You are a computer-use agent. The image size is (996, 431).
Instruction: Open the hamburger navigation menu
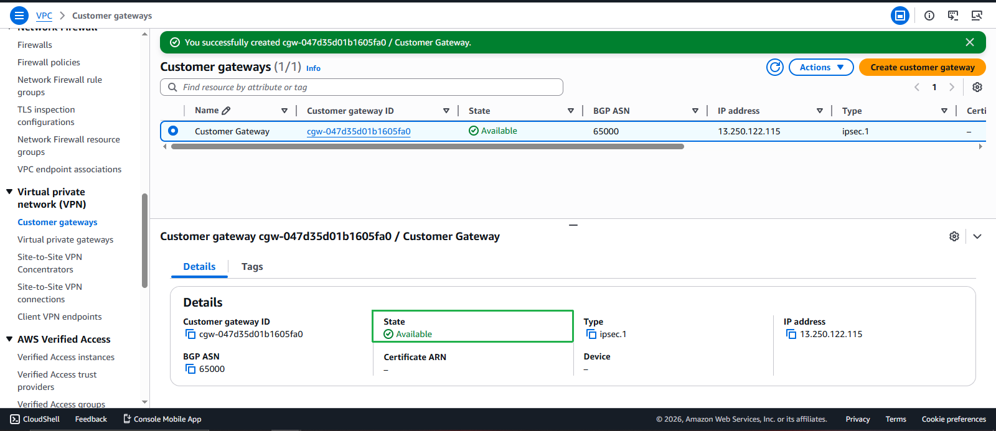pyautogui.click(x=19, y=16)
